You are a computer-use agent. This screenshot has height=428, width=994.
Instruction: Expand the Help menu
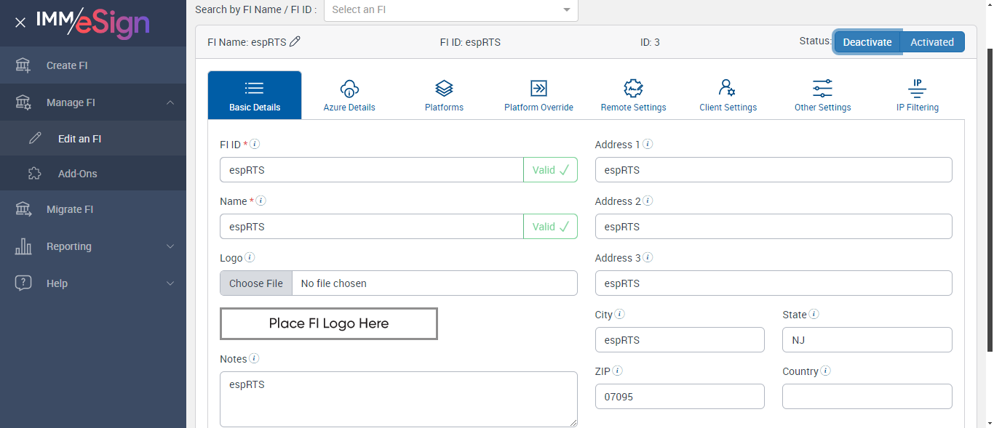pyautogui.click(x=170, y=283)
